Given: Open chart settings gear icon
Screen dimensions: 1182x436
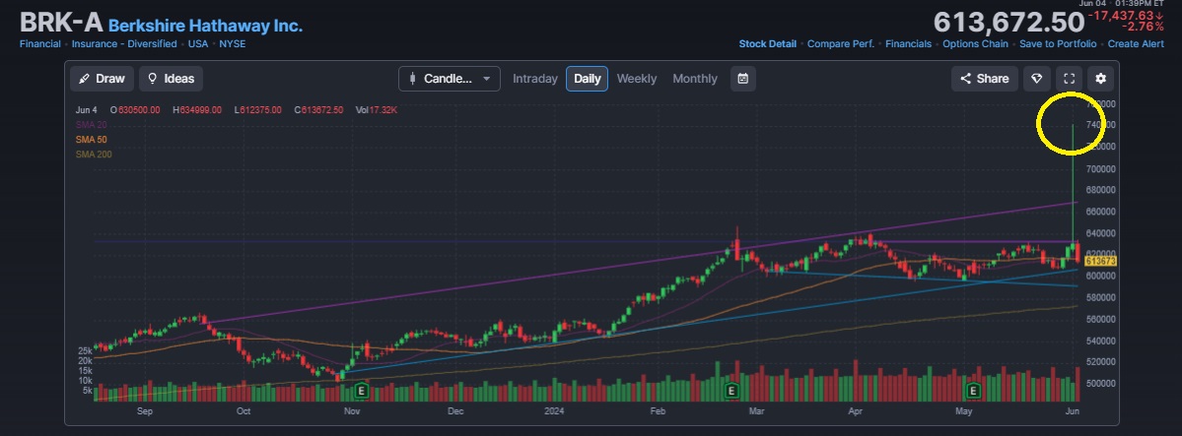Looking at the screenshot, I should (1100, 79).
